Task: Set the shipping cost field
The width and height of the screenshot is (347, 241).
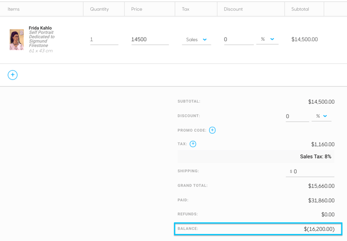Action: click(x=310, y=172)
